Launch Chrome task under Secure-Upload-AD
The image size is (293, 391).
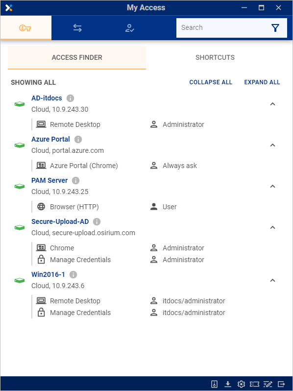[62, 248]
